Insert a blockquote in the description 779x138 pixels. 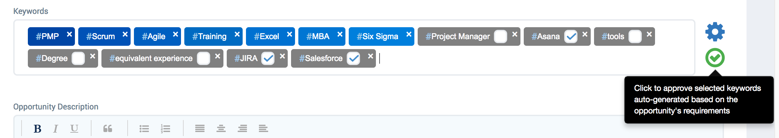pyautogui.click(x=107, y=128)
